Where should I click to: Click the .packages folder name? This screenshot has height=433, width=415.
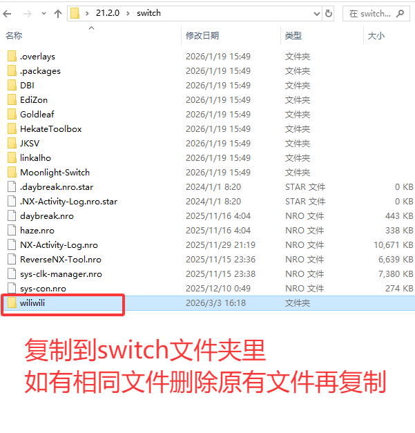(40, 71)
